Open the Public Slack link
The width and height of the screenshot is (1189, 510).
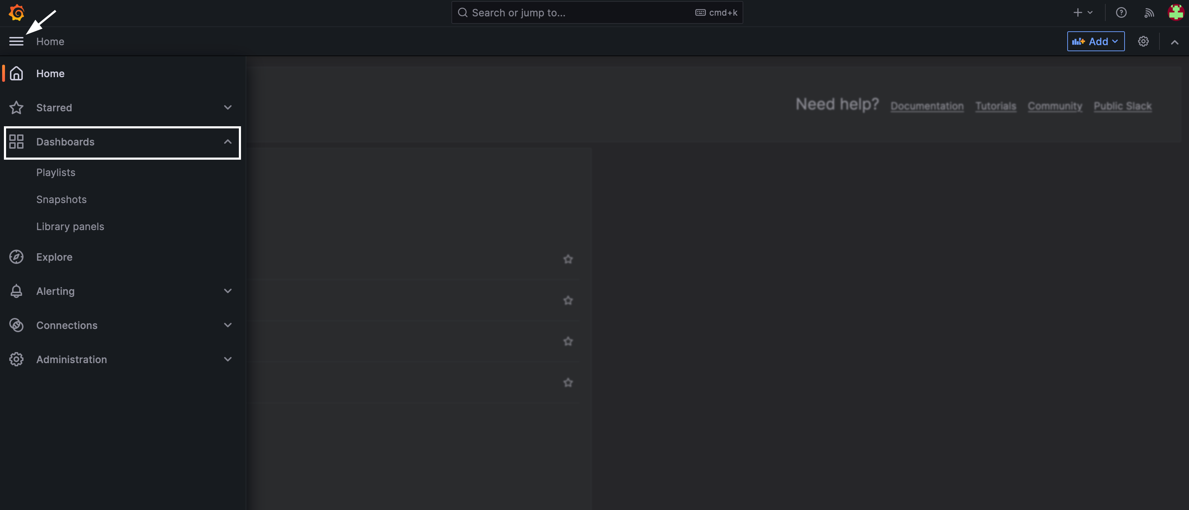[x=1122, y=106]
